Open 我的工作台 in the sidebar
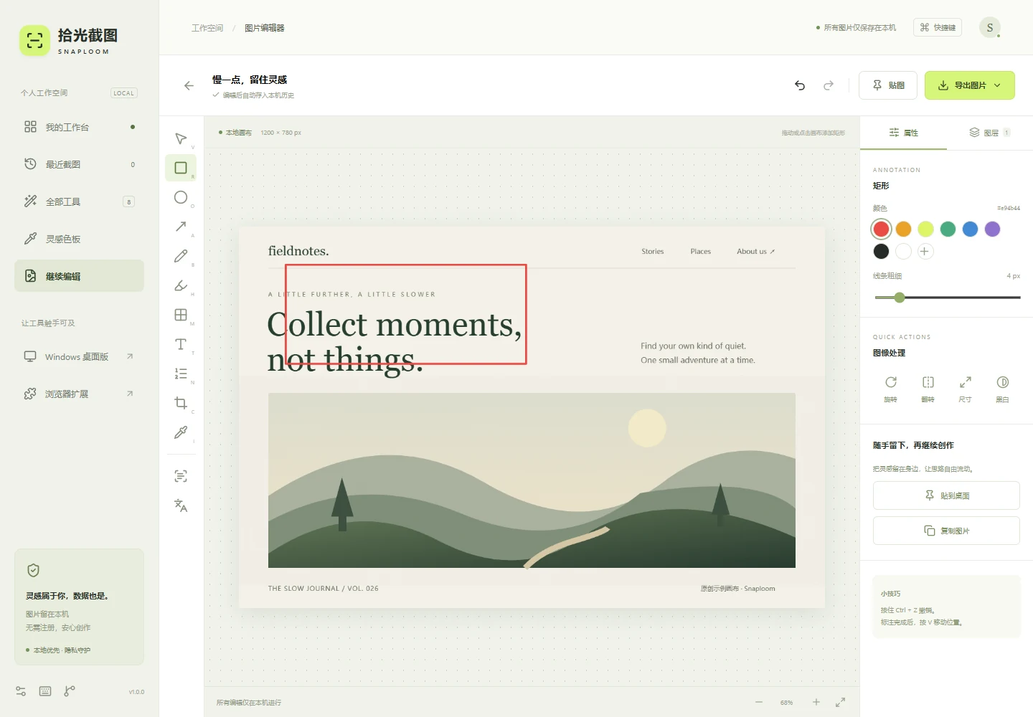Image resolution: width=1033 pixels, height=717 pixels. tap(79, 127)
